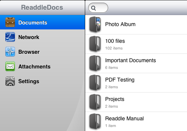Viewport: 187px width, 131px height.
Task: Click the Browser compass icon
Action: point(10,52)
